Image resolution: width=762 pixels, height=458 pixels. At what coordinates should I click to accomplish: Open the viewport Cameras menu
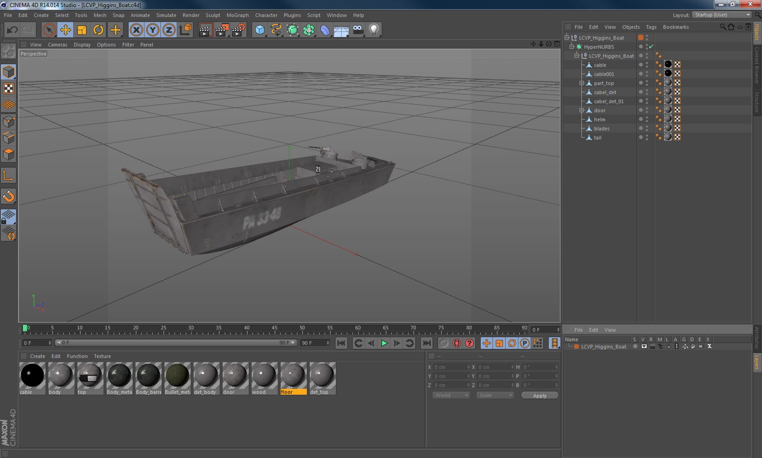57,45
